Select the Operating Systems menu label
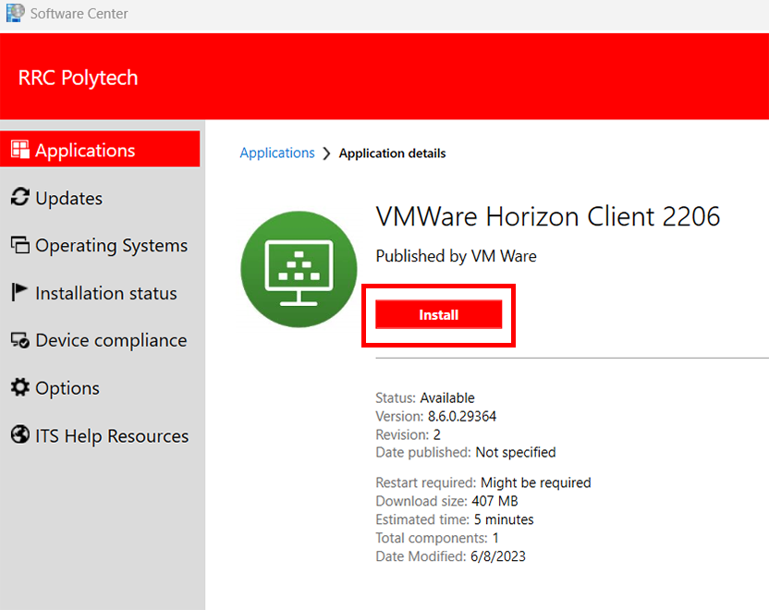The image size is (769, 610). click(111, 245)
